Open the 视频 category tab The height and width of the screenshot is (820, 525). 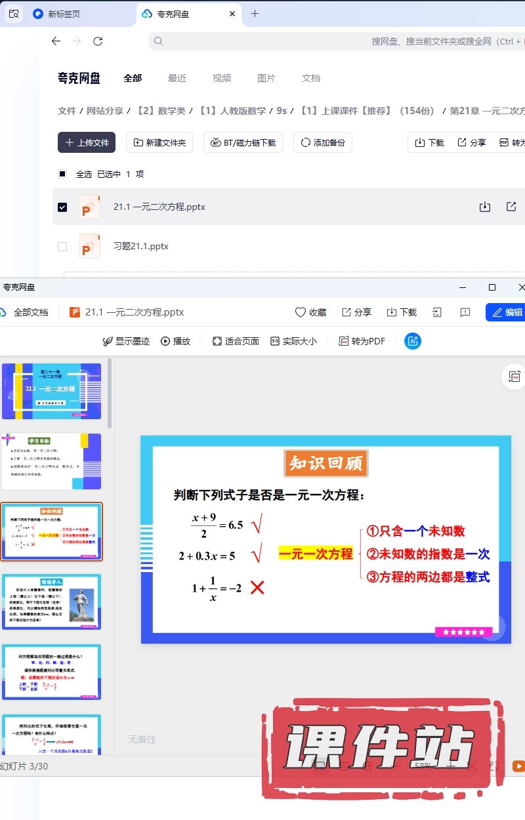(x=222, y=78)
